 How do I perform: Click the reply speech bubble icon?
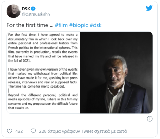33,131
